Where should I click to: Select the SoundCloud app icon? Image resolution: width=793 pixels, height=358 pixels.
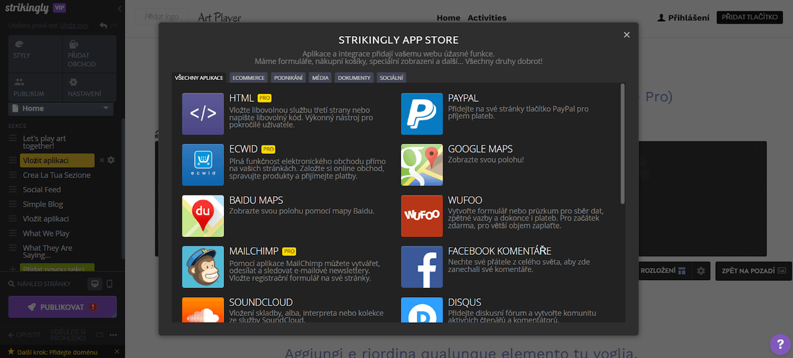click(x=203, y=310)
